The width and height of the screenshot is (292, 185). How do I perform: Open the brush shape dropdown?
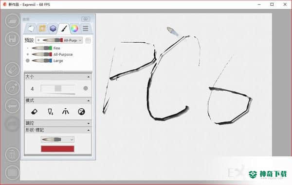pos(57,139)
